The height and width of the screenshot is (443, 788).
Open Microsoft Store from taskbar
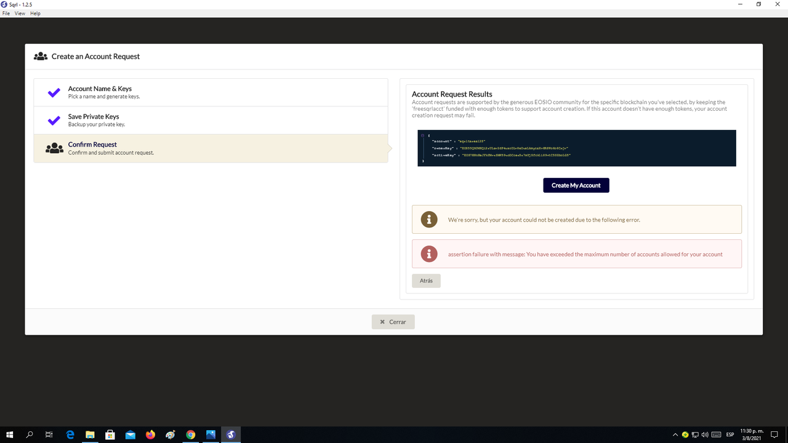[110, 434]
